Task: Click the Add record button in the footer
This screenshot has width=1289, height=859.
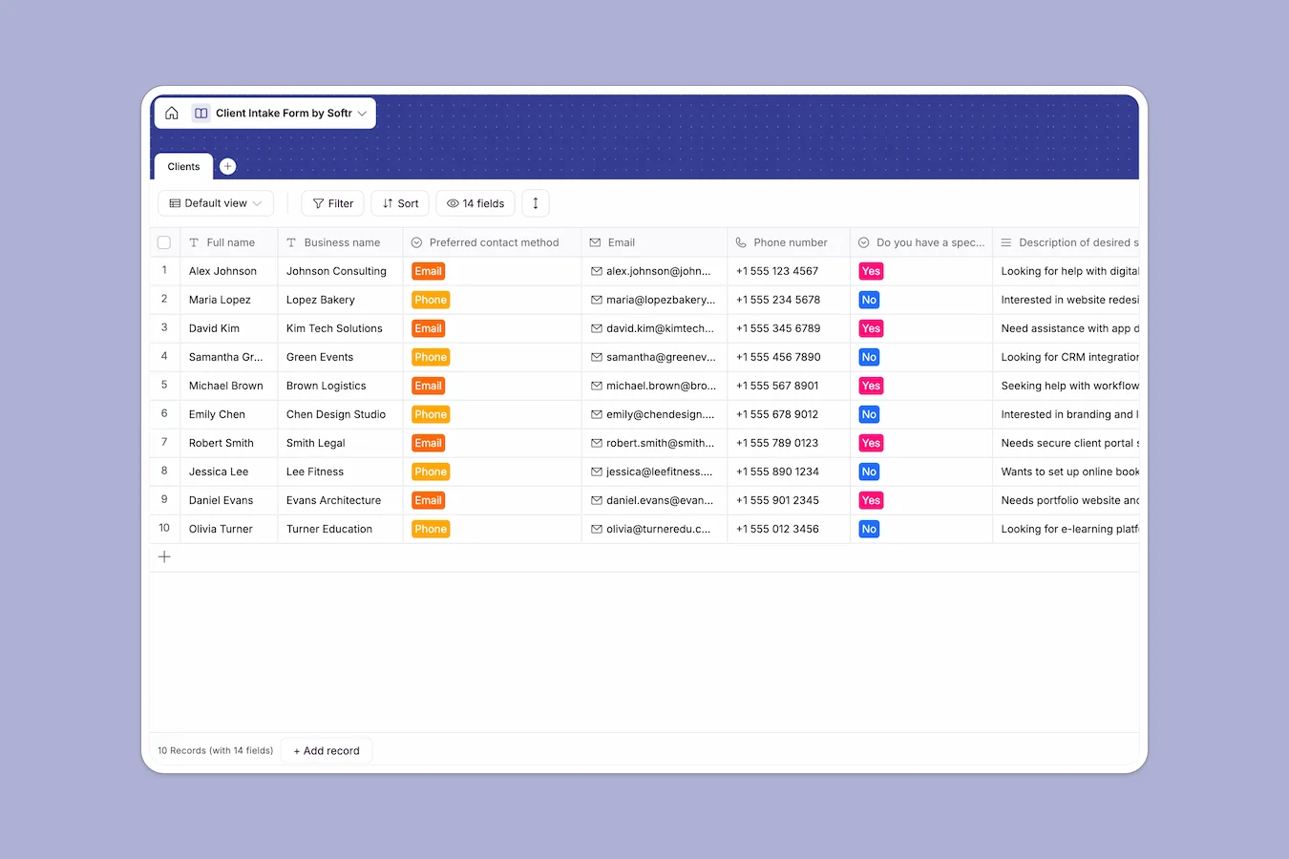Action: click(x=327, y=750)
